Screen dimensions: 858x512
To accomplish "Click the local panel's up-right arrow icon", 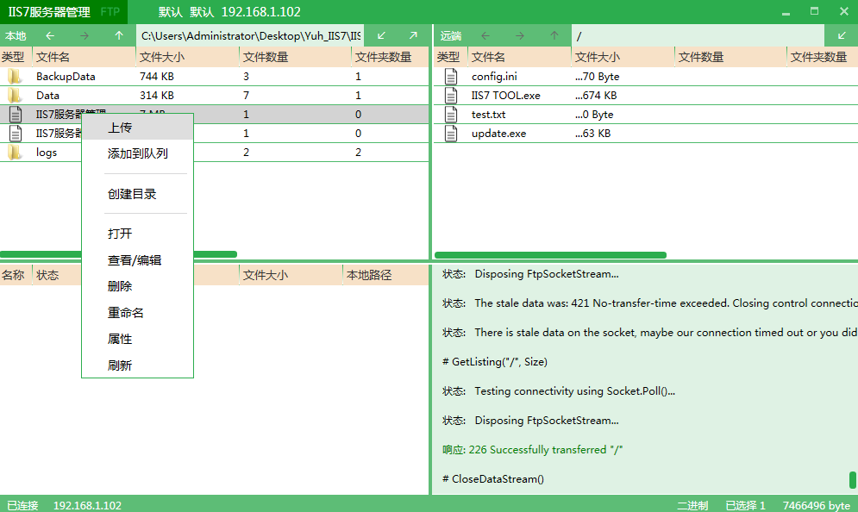I will (x=413, y=36).
